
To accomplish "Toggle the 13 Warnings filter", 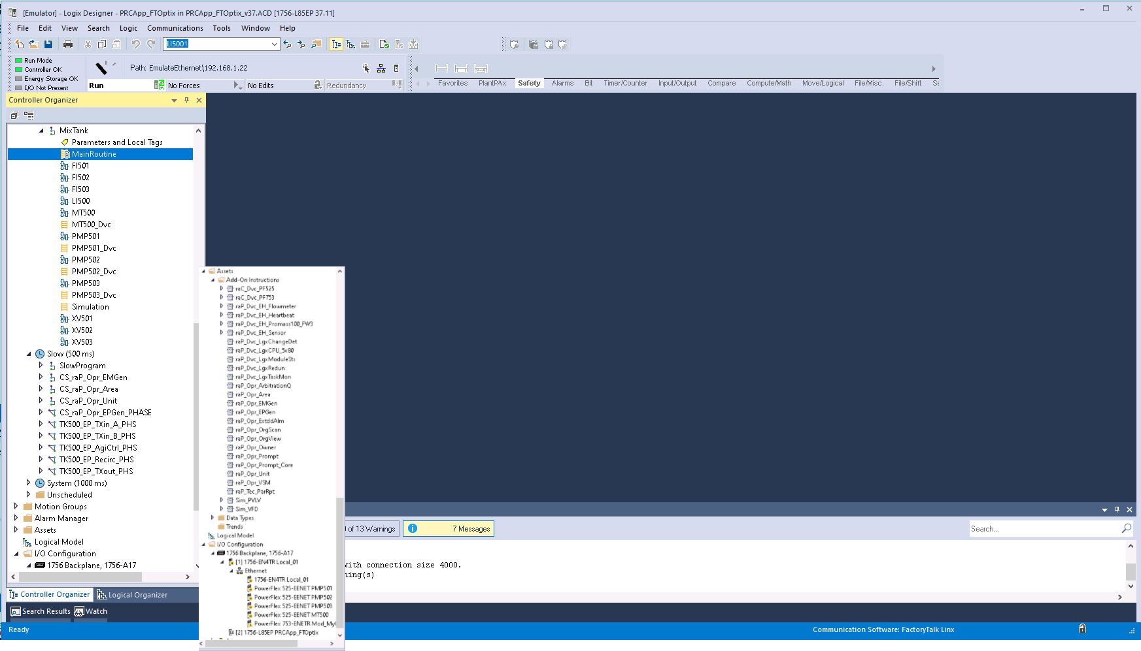I will tap(371, 528).
